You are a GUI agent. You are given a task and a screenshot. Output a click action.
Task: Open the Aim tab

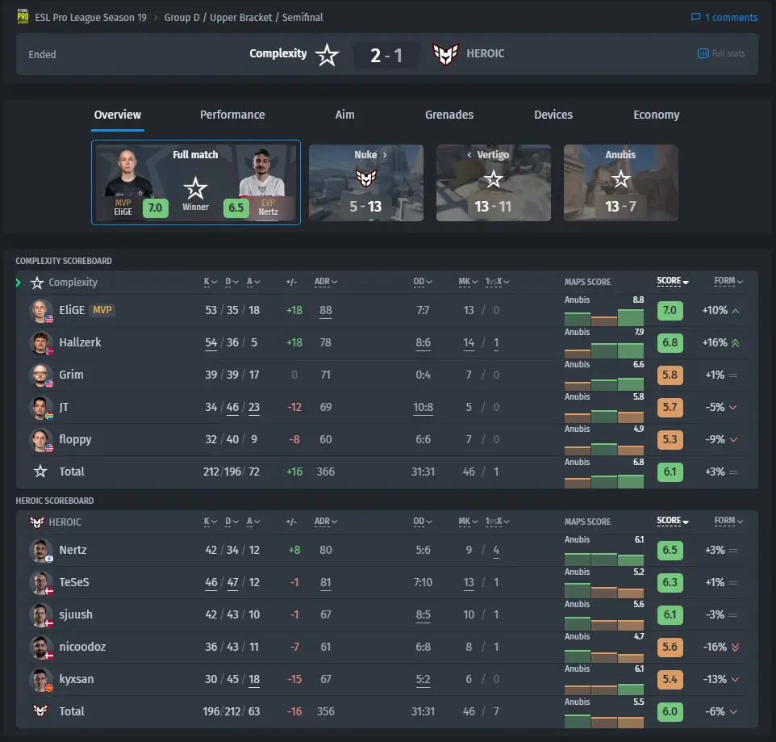coord(344,115)
